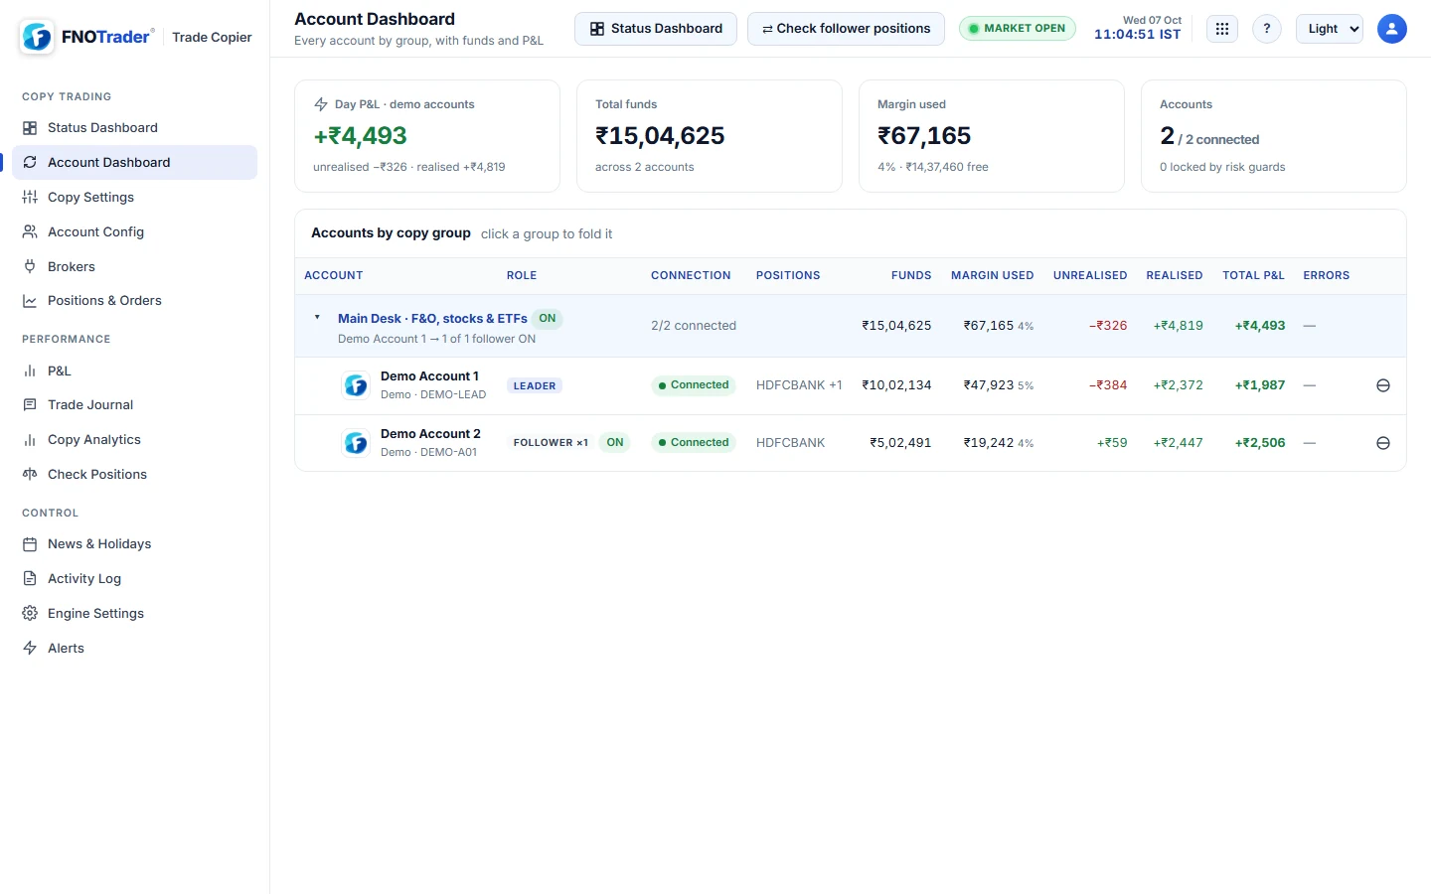Viewport: 1431px width, 894px height.
Task: Open Check Positions in the sidebar
Action: click(x=135, y=475)
